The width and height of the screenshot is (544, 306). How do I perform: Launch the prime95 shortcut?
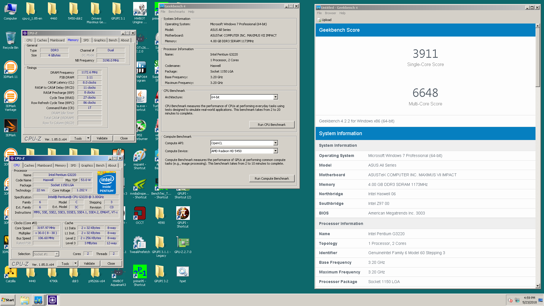(x=140, y=276)
